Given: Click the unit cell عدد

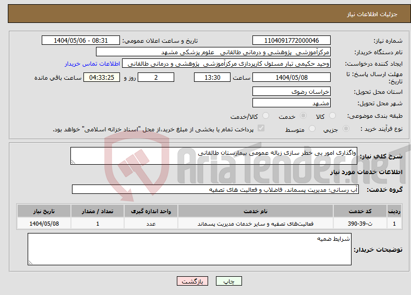Looking at the screenshot, I should point(151,224).
